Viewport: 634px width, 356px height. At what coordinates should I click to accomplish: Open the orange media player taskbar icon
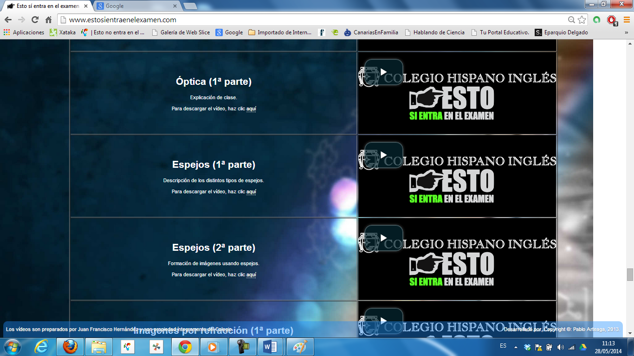tap(213, 347)
